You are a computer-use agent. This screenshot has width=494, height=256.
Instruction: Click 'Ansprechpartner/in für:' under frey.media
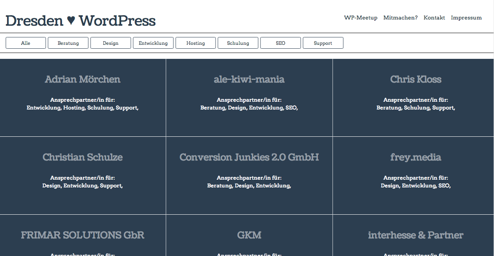pos(416,178)
